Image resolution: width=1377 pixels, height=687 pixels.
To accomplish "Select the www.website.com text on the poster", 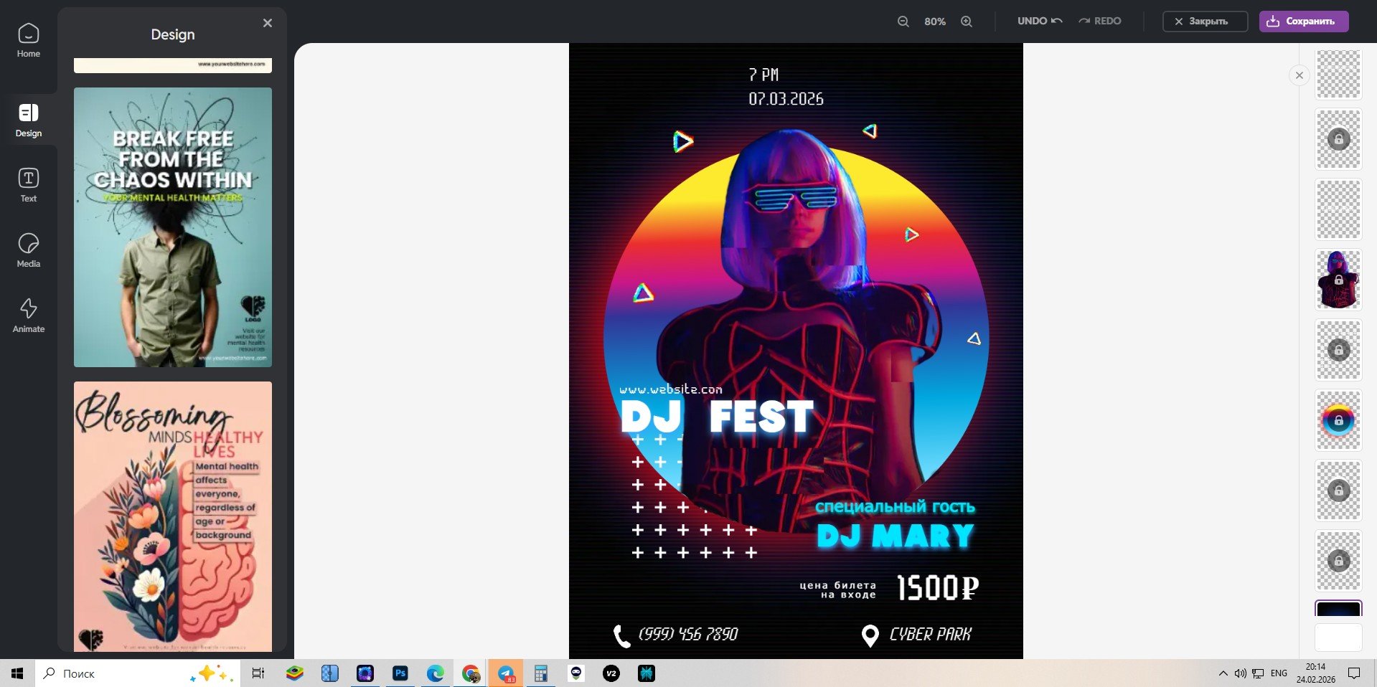I will (670, 389).
